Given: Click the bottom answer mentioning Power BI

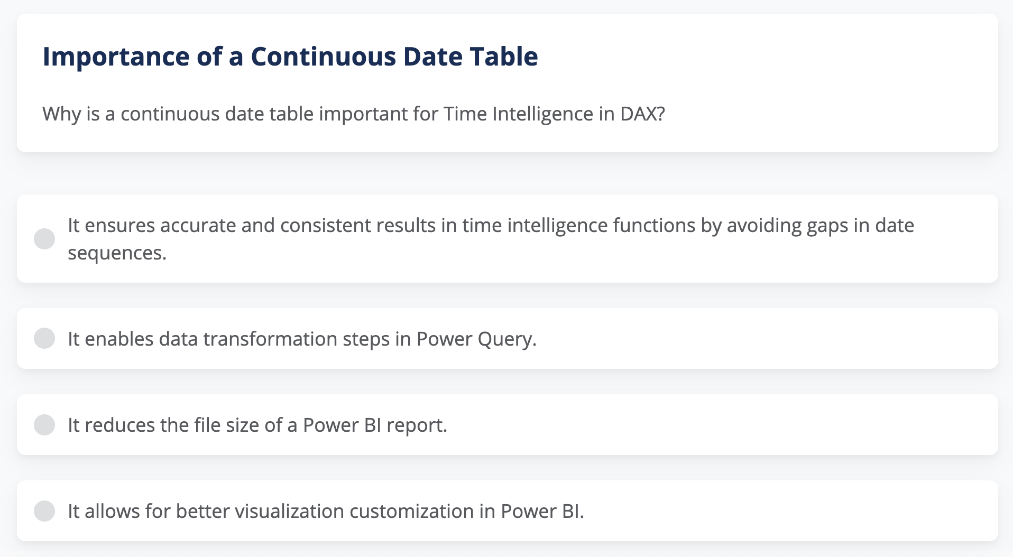Looking at the screenshot, I should [x=326, y=510].
